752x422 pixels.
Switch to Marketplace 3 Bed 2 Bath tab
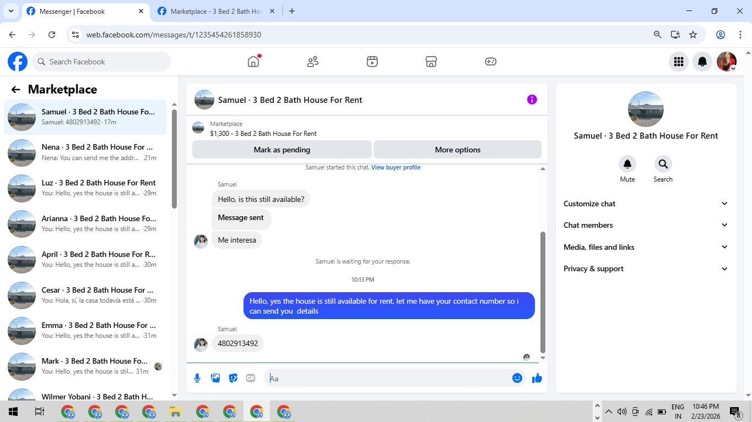(217, 11)
